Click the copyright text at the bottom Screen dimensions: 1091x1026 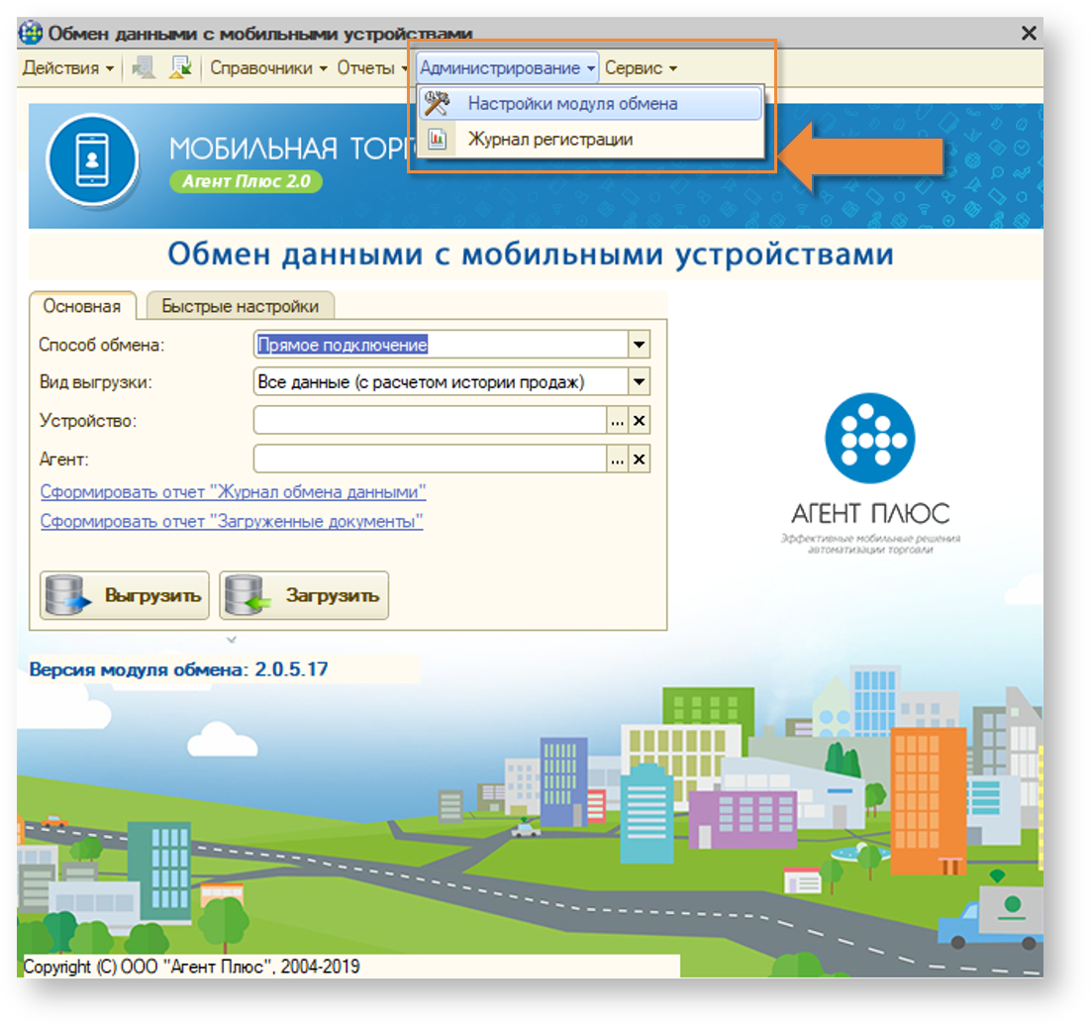tap(191, 967)
